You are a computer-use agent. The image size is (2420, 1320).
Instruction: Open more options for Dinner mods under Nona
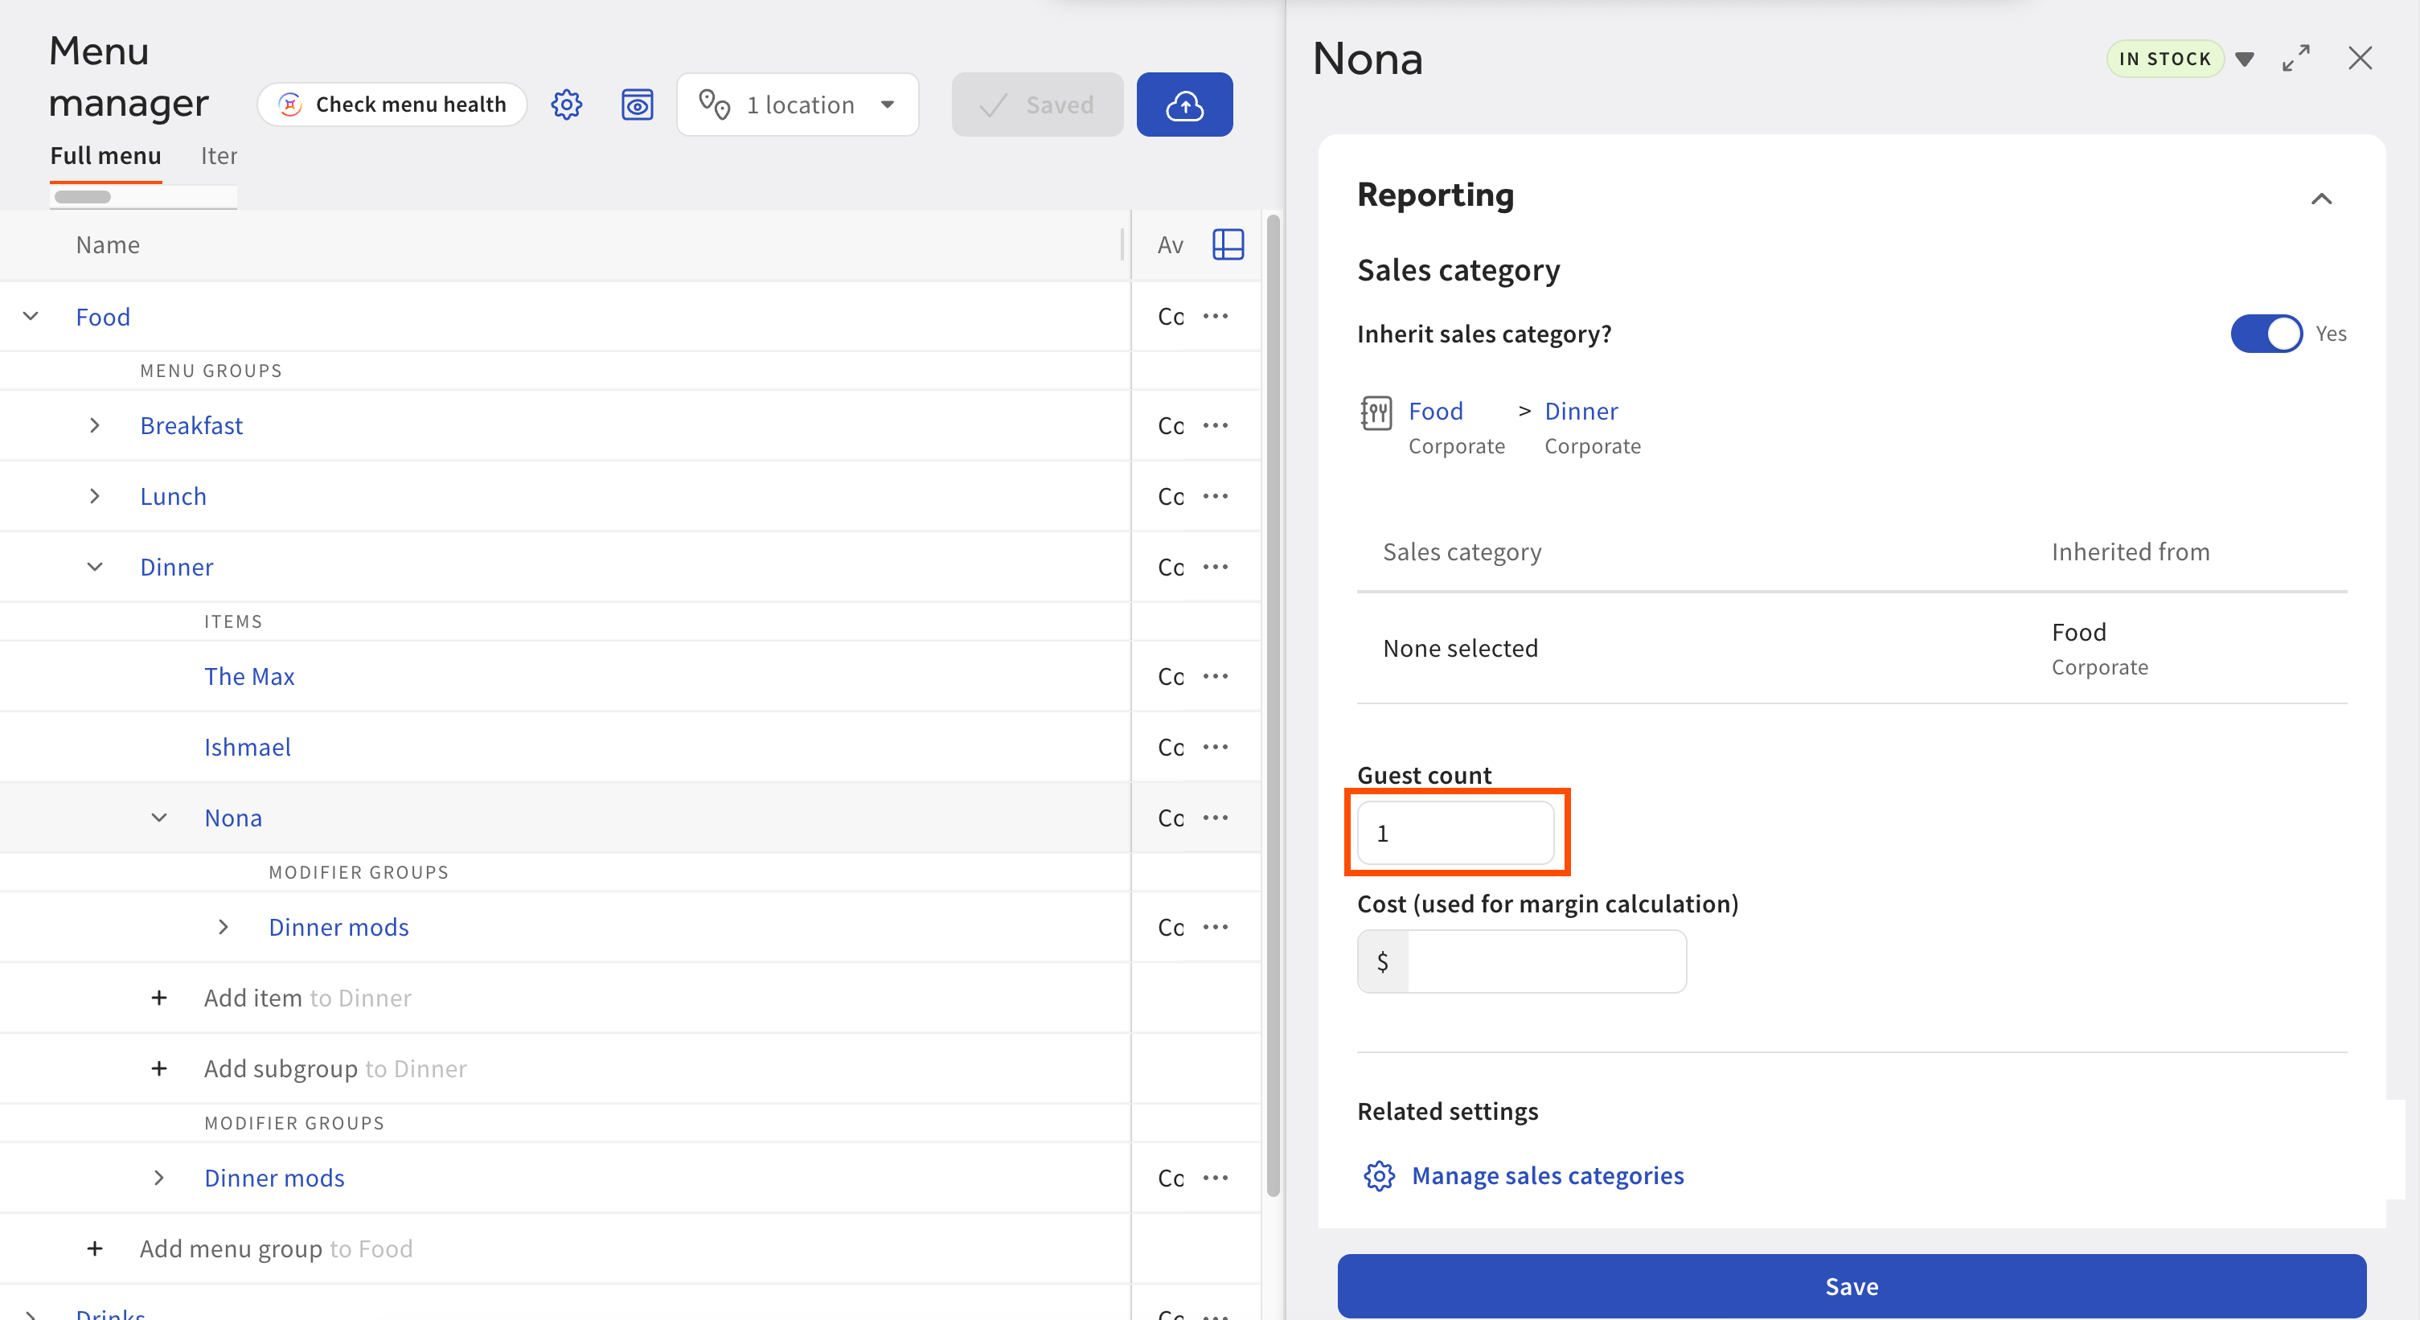pyautogui.click(x=1216, y=926)
